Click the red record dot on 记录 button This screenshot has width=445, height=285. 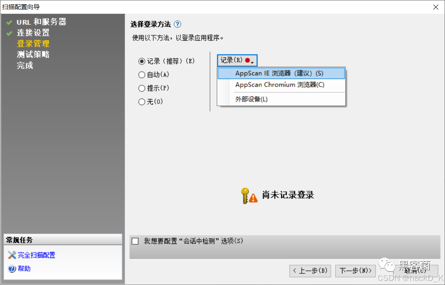(x=247, y=60)
